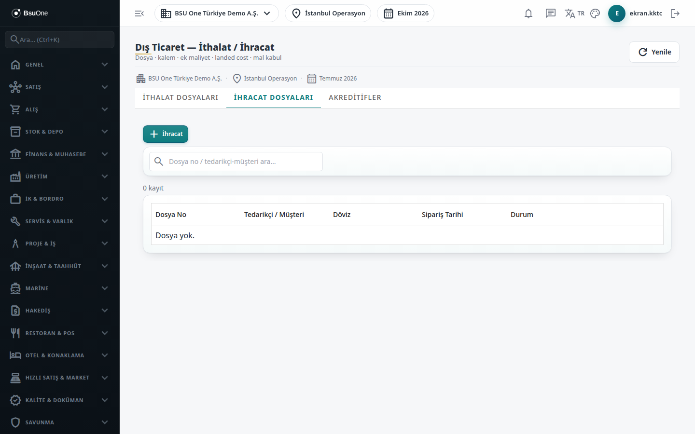The width and height of the screenshot is (695, 434).
Task: Open the notifications bell icon
Action: tap(528, 14)
